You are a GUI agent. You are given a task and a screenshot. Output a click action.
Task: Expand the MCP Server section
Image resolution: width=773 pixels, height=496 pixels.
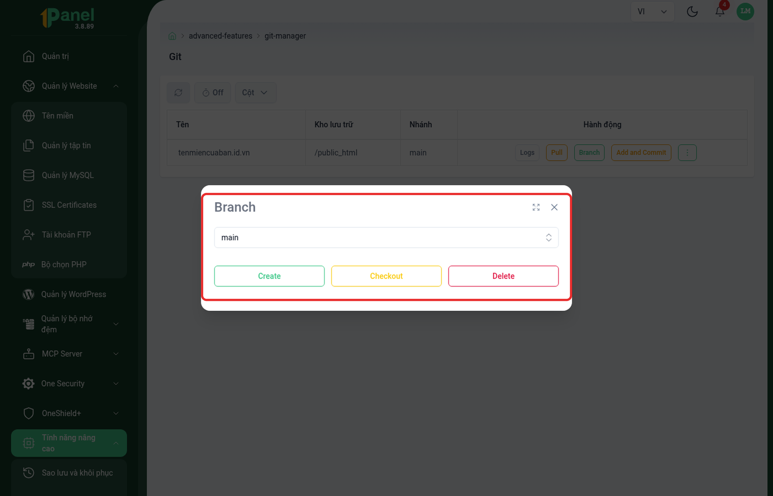tap(69, 354)
